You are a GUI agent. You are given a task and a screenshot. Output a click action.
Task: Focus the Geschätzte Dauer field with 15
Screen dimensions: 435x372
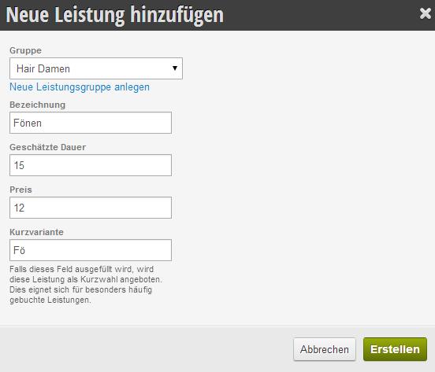tap(91, 165)
